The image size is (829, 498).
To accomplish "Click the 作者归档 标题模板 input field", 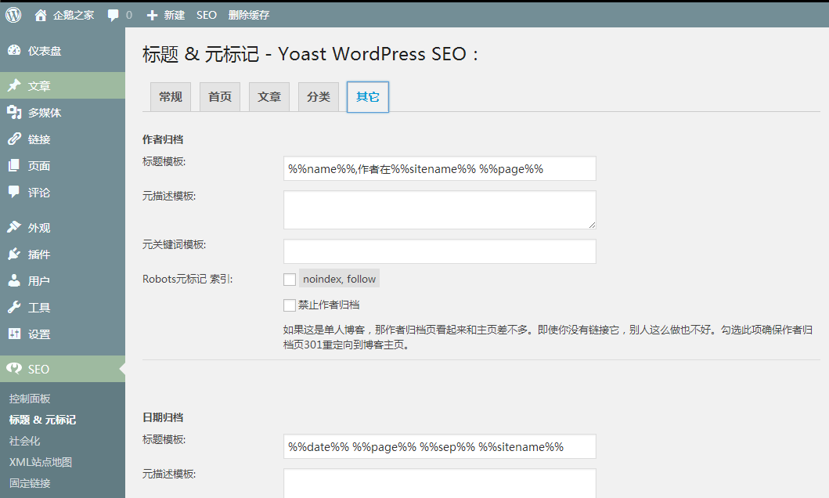I will point(439,168).
